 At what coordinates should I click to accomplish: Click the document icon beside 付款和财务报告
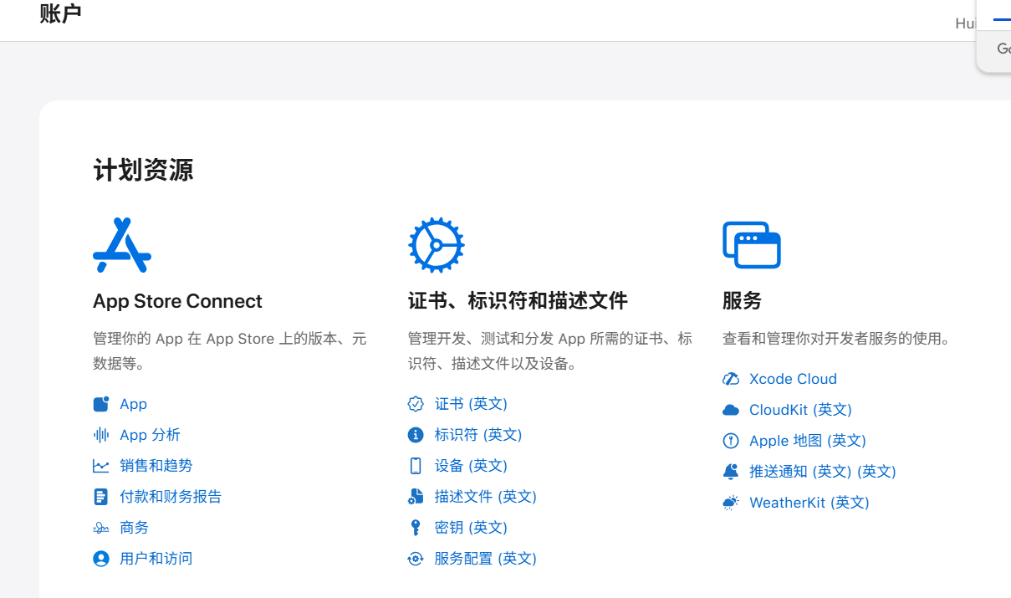click(101, 497)
